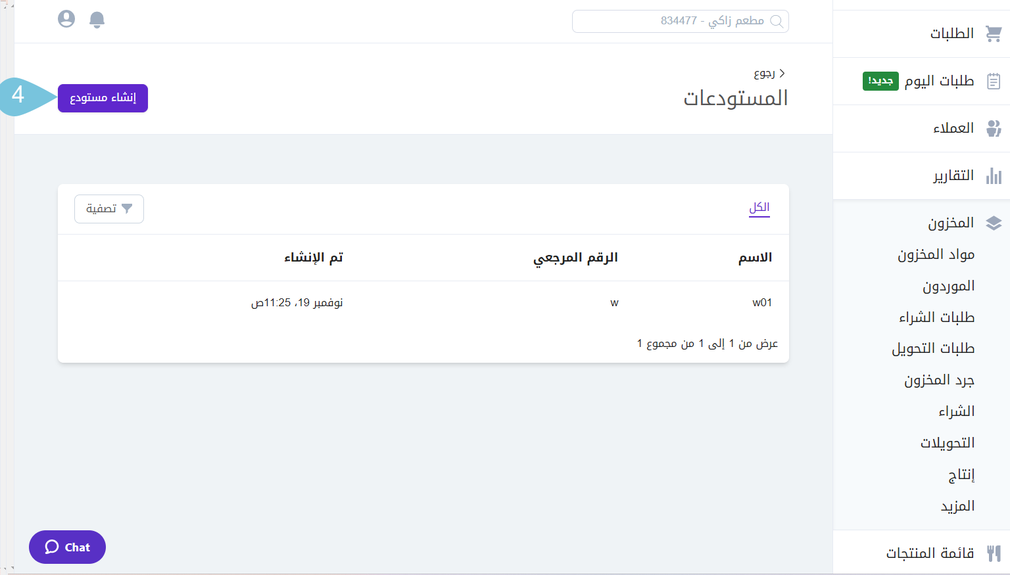The image size is (1010, 575).
Task: Click the shopping cart Orders icon
Action: tap(993, 34)
